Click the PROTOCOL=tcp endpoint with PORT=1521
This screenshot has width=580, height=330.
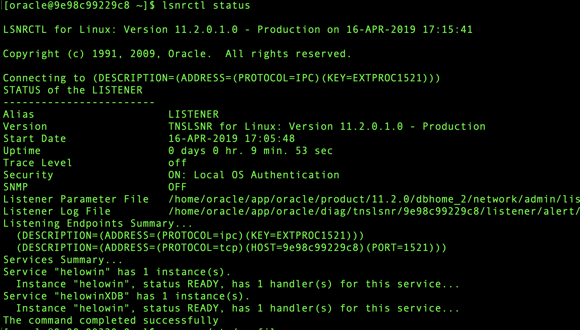(x=231, y=247)
